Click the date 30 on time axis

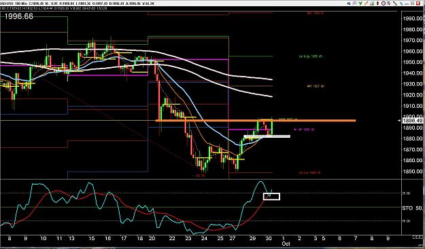coord(269,238)
